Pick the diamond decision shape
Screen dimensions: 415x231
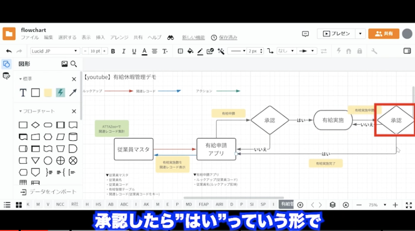coord(35,125)
